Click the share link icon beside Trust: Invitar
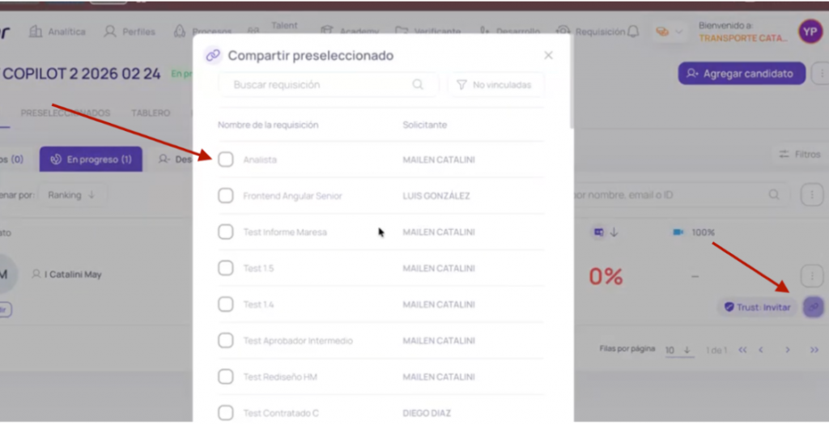The image size is (829, 425). pos(812,307)
